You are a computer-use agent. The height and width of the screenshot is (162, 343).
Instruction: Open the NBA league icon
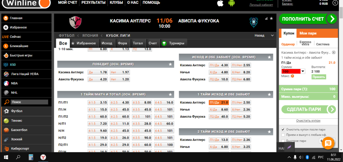coord(6,83)
